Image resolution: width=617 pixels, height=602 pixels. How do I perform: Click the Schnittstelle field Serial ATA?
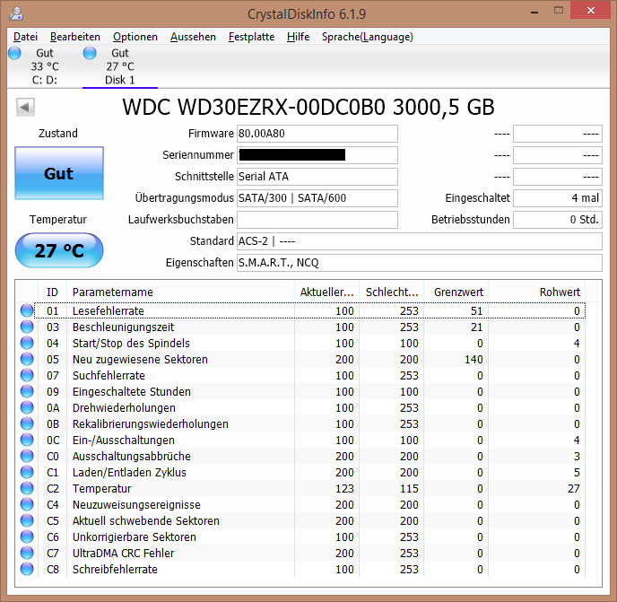tap(317, 177)
